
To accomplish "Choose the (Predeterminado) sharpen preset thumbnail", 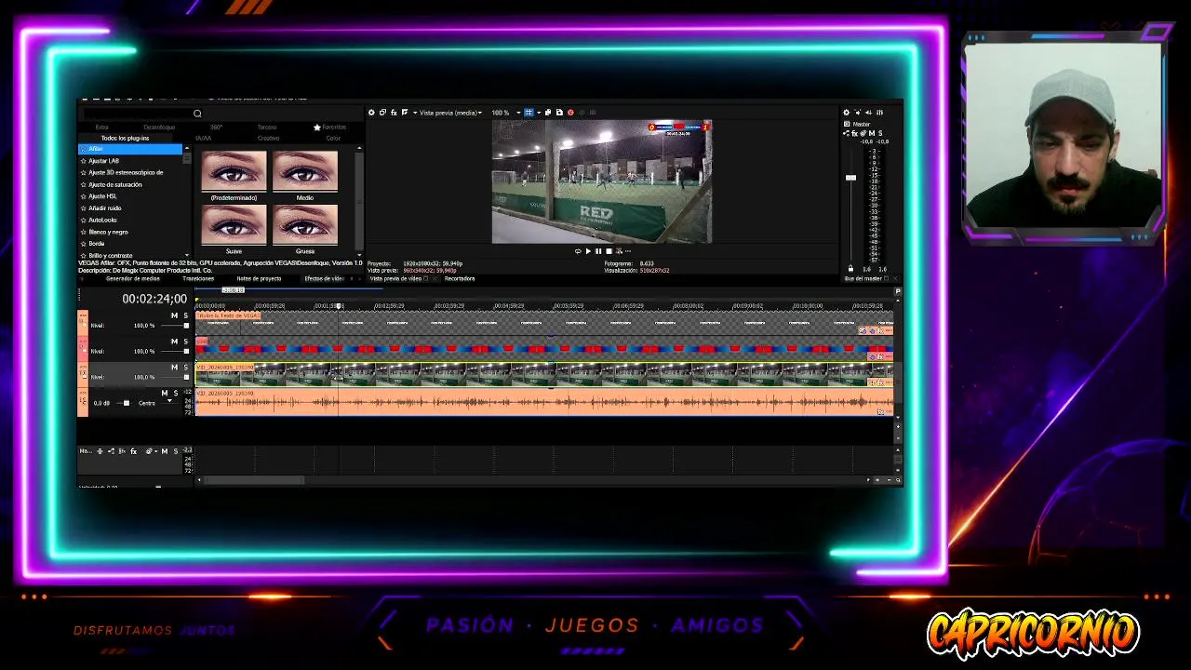I will [234, 171].
